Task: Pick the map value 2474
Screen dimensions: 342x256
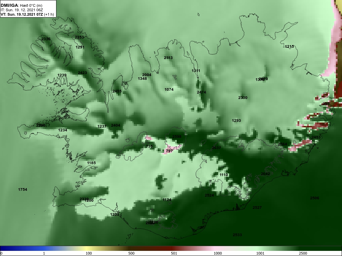Action: click(x=201, y=92)
